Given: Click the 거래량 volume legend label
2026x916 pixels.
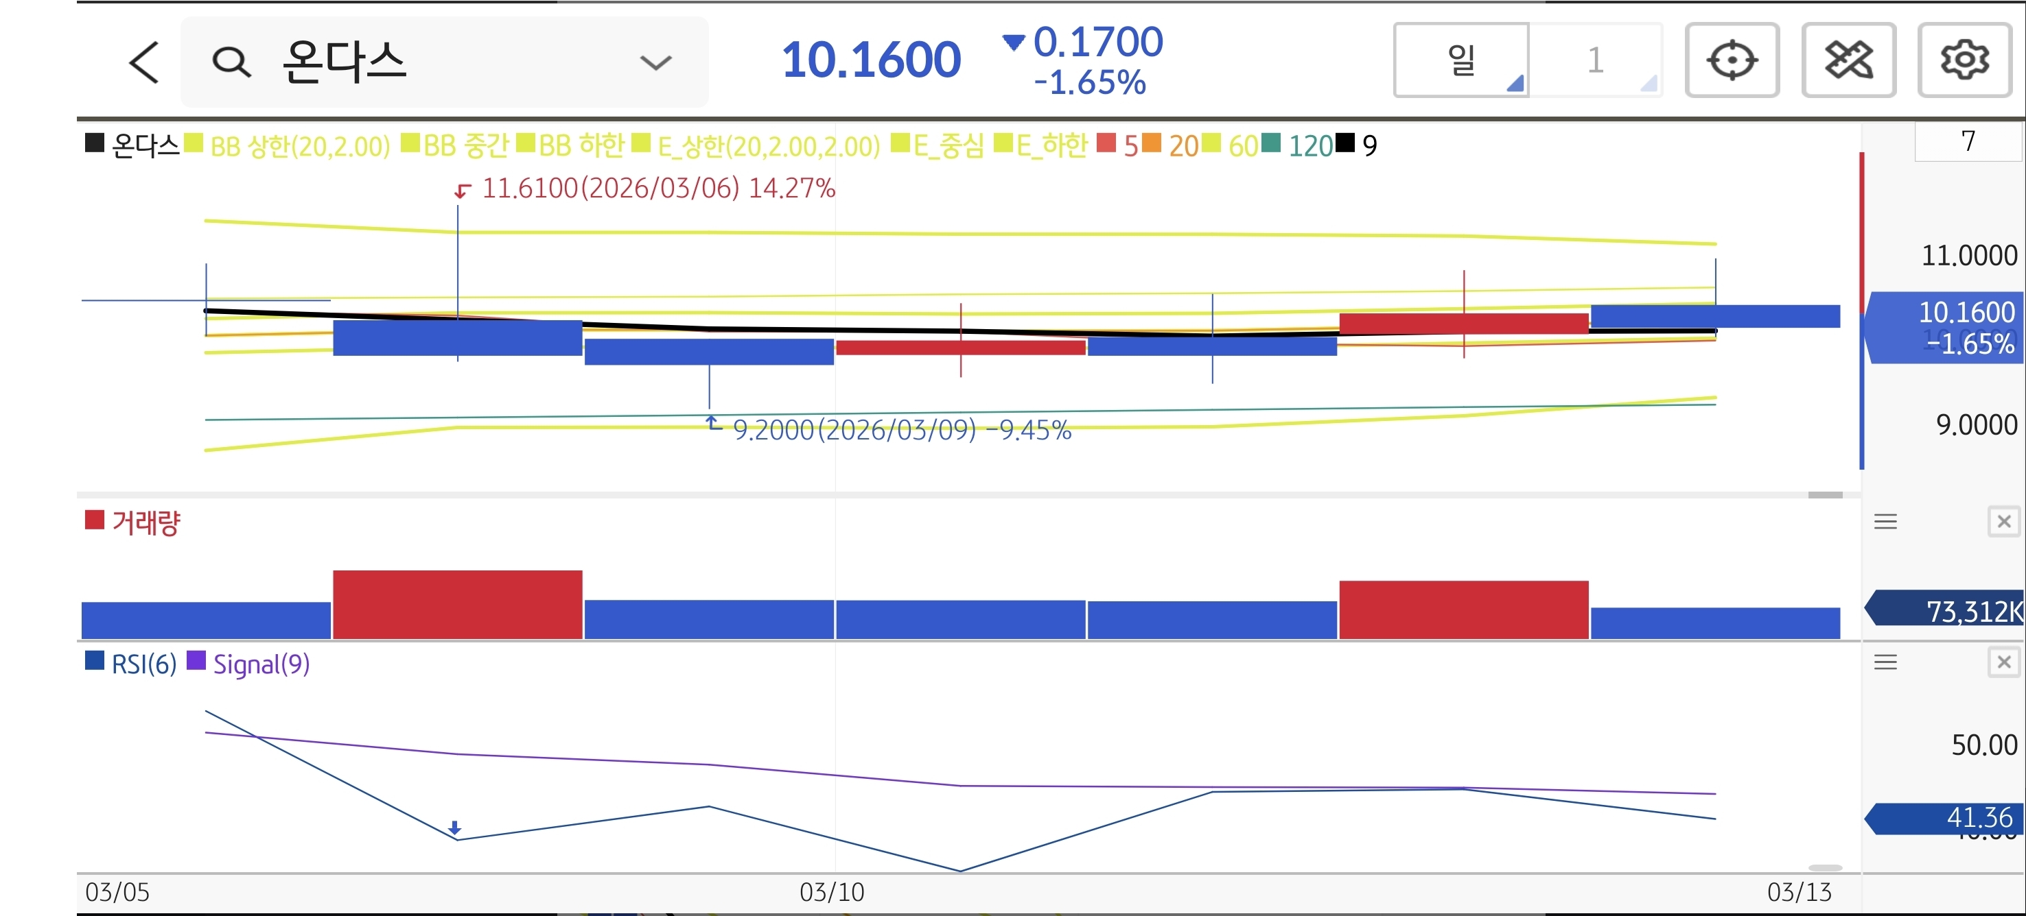Looking at the screenshot, I should 145,522.
